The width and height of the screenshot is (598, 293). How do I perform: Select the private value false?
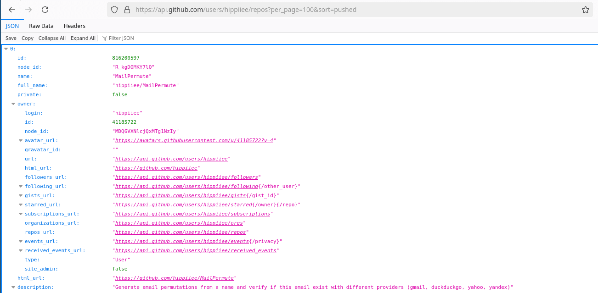pyautogui.click(x=120, y=94)
